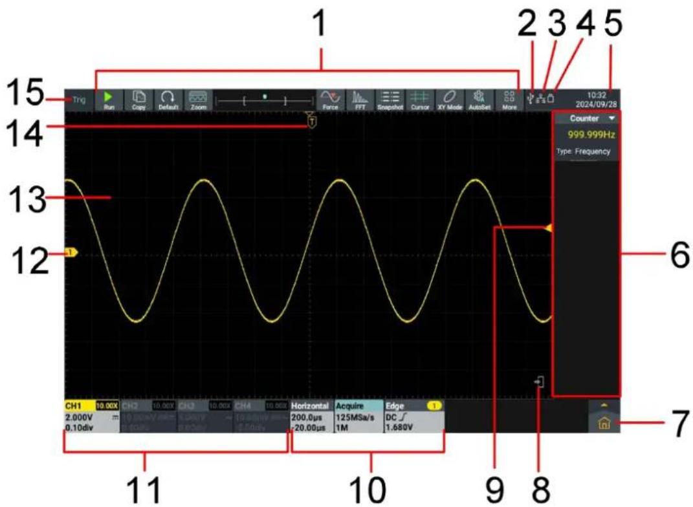693x507 pixels.
Task: Click the waveform memory position bar
Action: point(264,100)
